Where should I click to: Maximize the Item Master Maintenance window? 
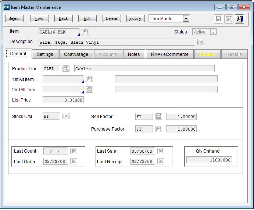coord(232,7)
